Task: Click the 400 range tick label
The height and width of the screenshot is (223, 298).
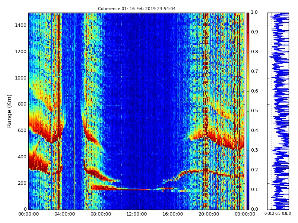Action: point(22,157)
